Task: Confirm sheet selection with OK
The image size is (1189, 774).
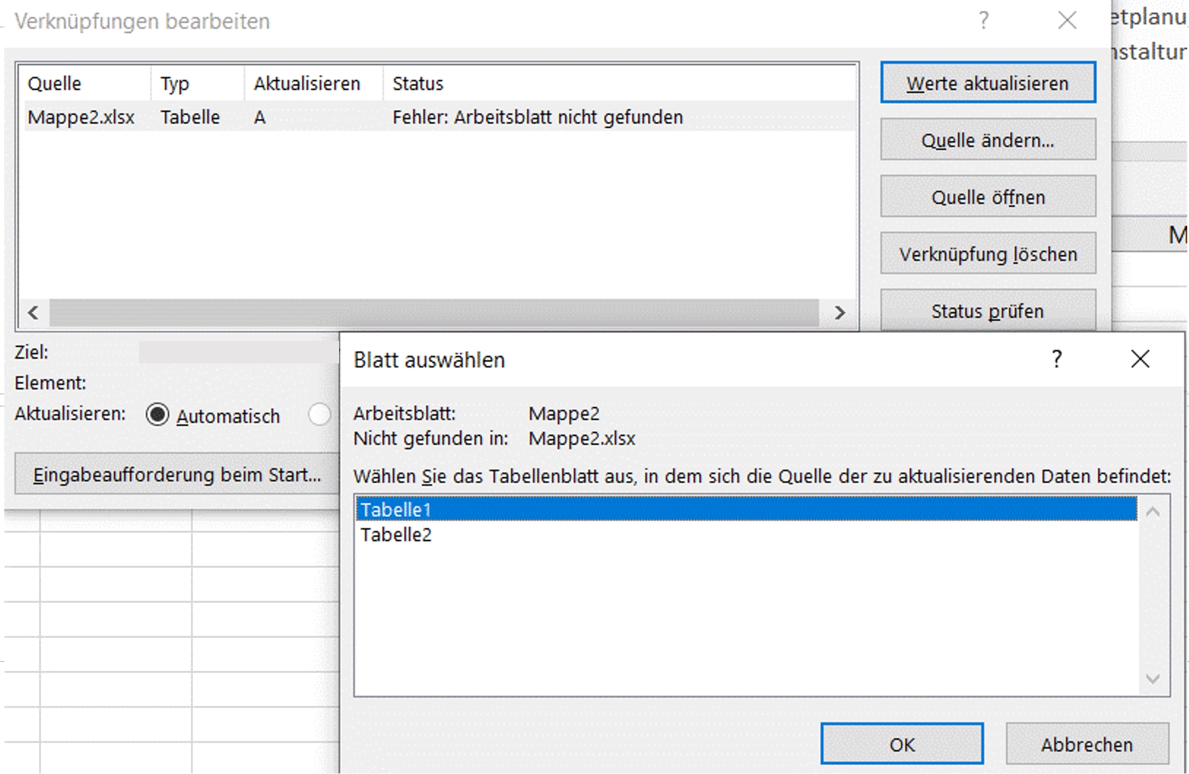Action: (903, 742)
